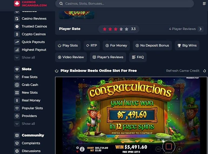Click the Grab Cash dollar icon

tap(17, 85)
